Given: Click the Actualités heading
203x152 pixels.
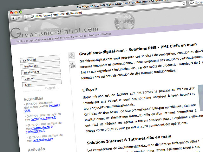Looking at the screenshot, I should click(34, 99).
